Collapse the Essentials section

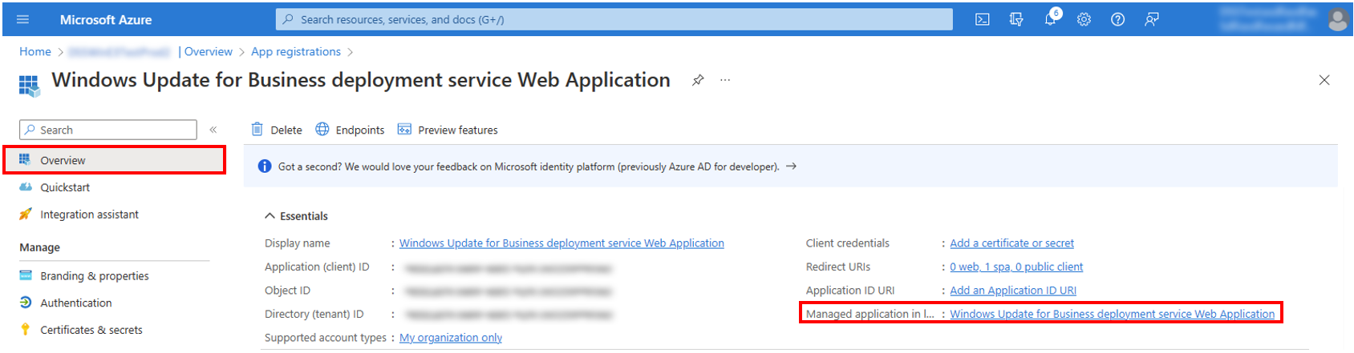point(270,216)
